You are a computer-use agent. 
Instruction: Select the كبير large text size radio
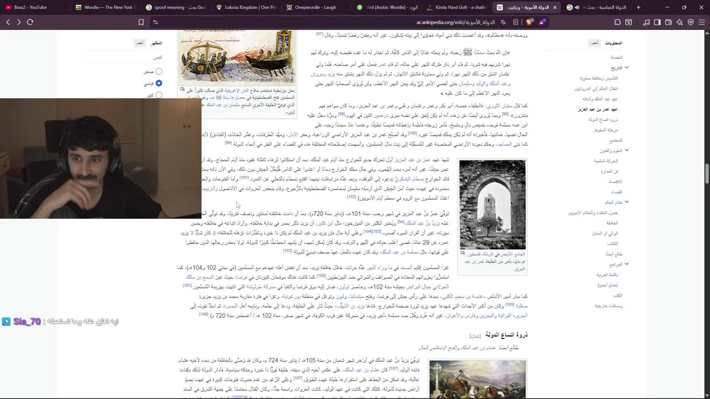pos(159,95)
